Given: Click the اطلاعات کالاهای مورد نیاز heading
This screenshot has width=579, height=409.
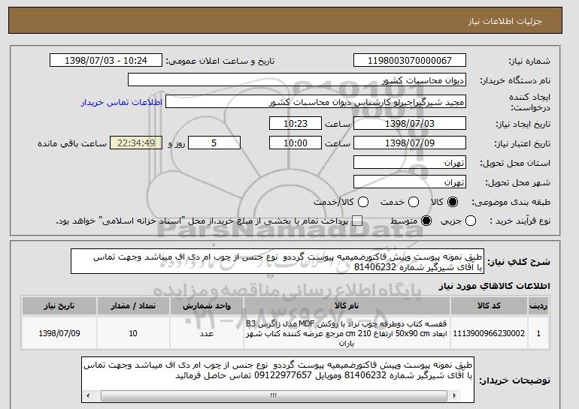Looking at the screenshot, I should [495, 286].
